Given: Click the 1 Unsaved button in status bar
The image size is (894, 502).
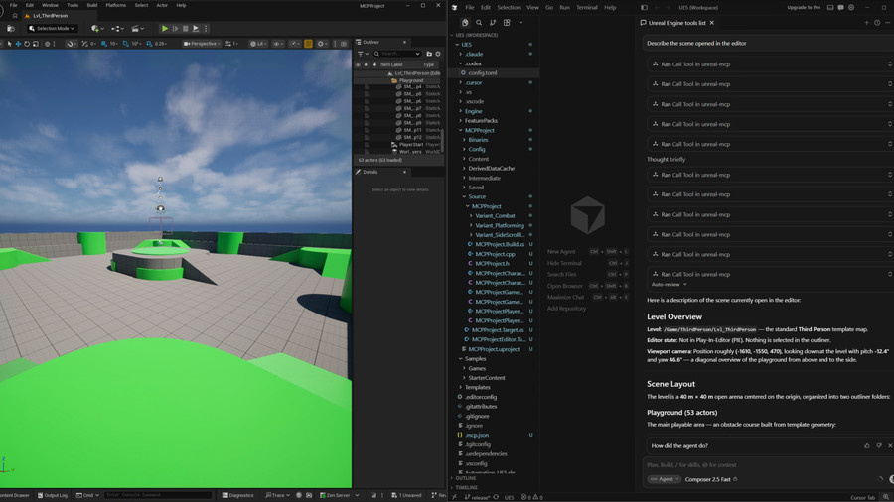Looking at the screenshot, I should click(x=406, y=495).
